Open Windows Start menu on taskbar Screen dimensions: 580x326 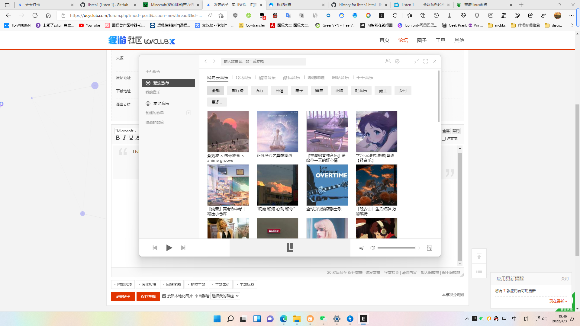tap(217, 319)
